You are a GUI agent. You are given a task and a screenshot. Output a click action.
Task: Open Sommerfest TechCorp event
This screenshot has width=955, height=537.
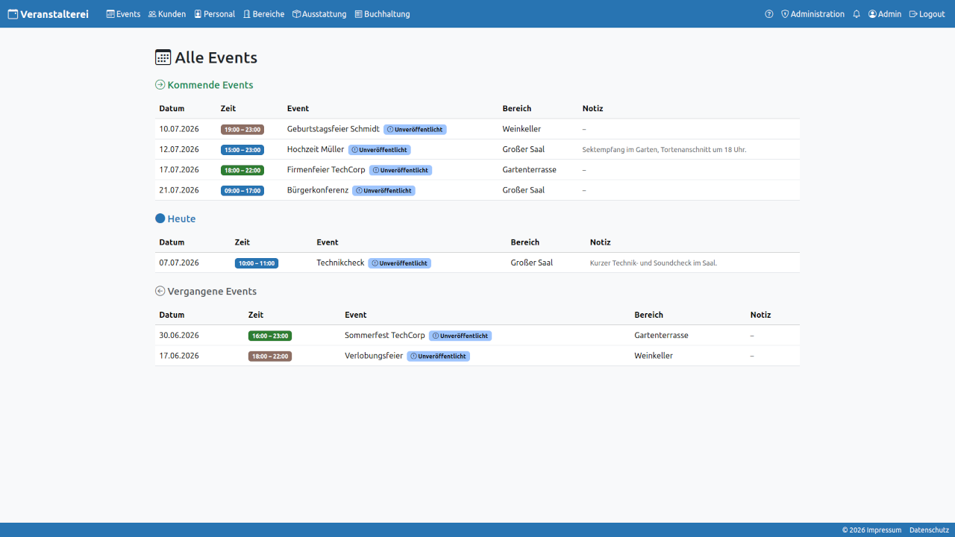[x=385, y=336]
